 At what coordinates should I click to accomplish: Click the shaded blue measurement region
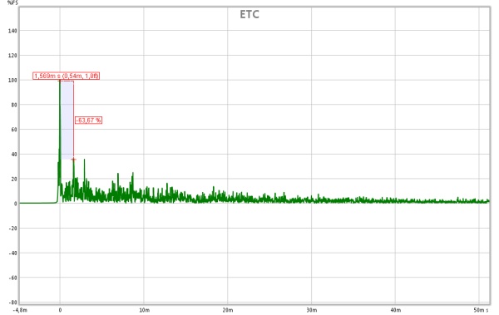(x=67, y=120)
